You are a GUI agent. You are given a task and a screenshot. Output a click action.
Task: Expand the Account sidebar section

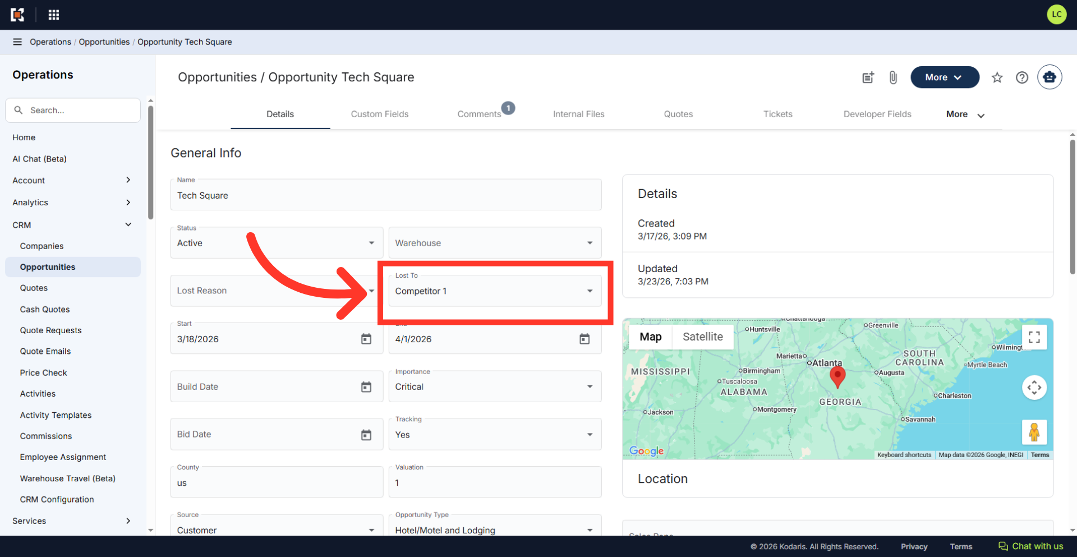72,180
